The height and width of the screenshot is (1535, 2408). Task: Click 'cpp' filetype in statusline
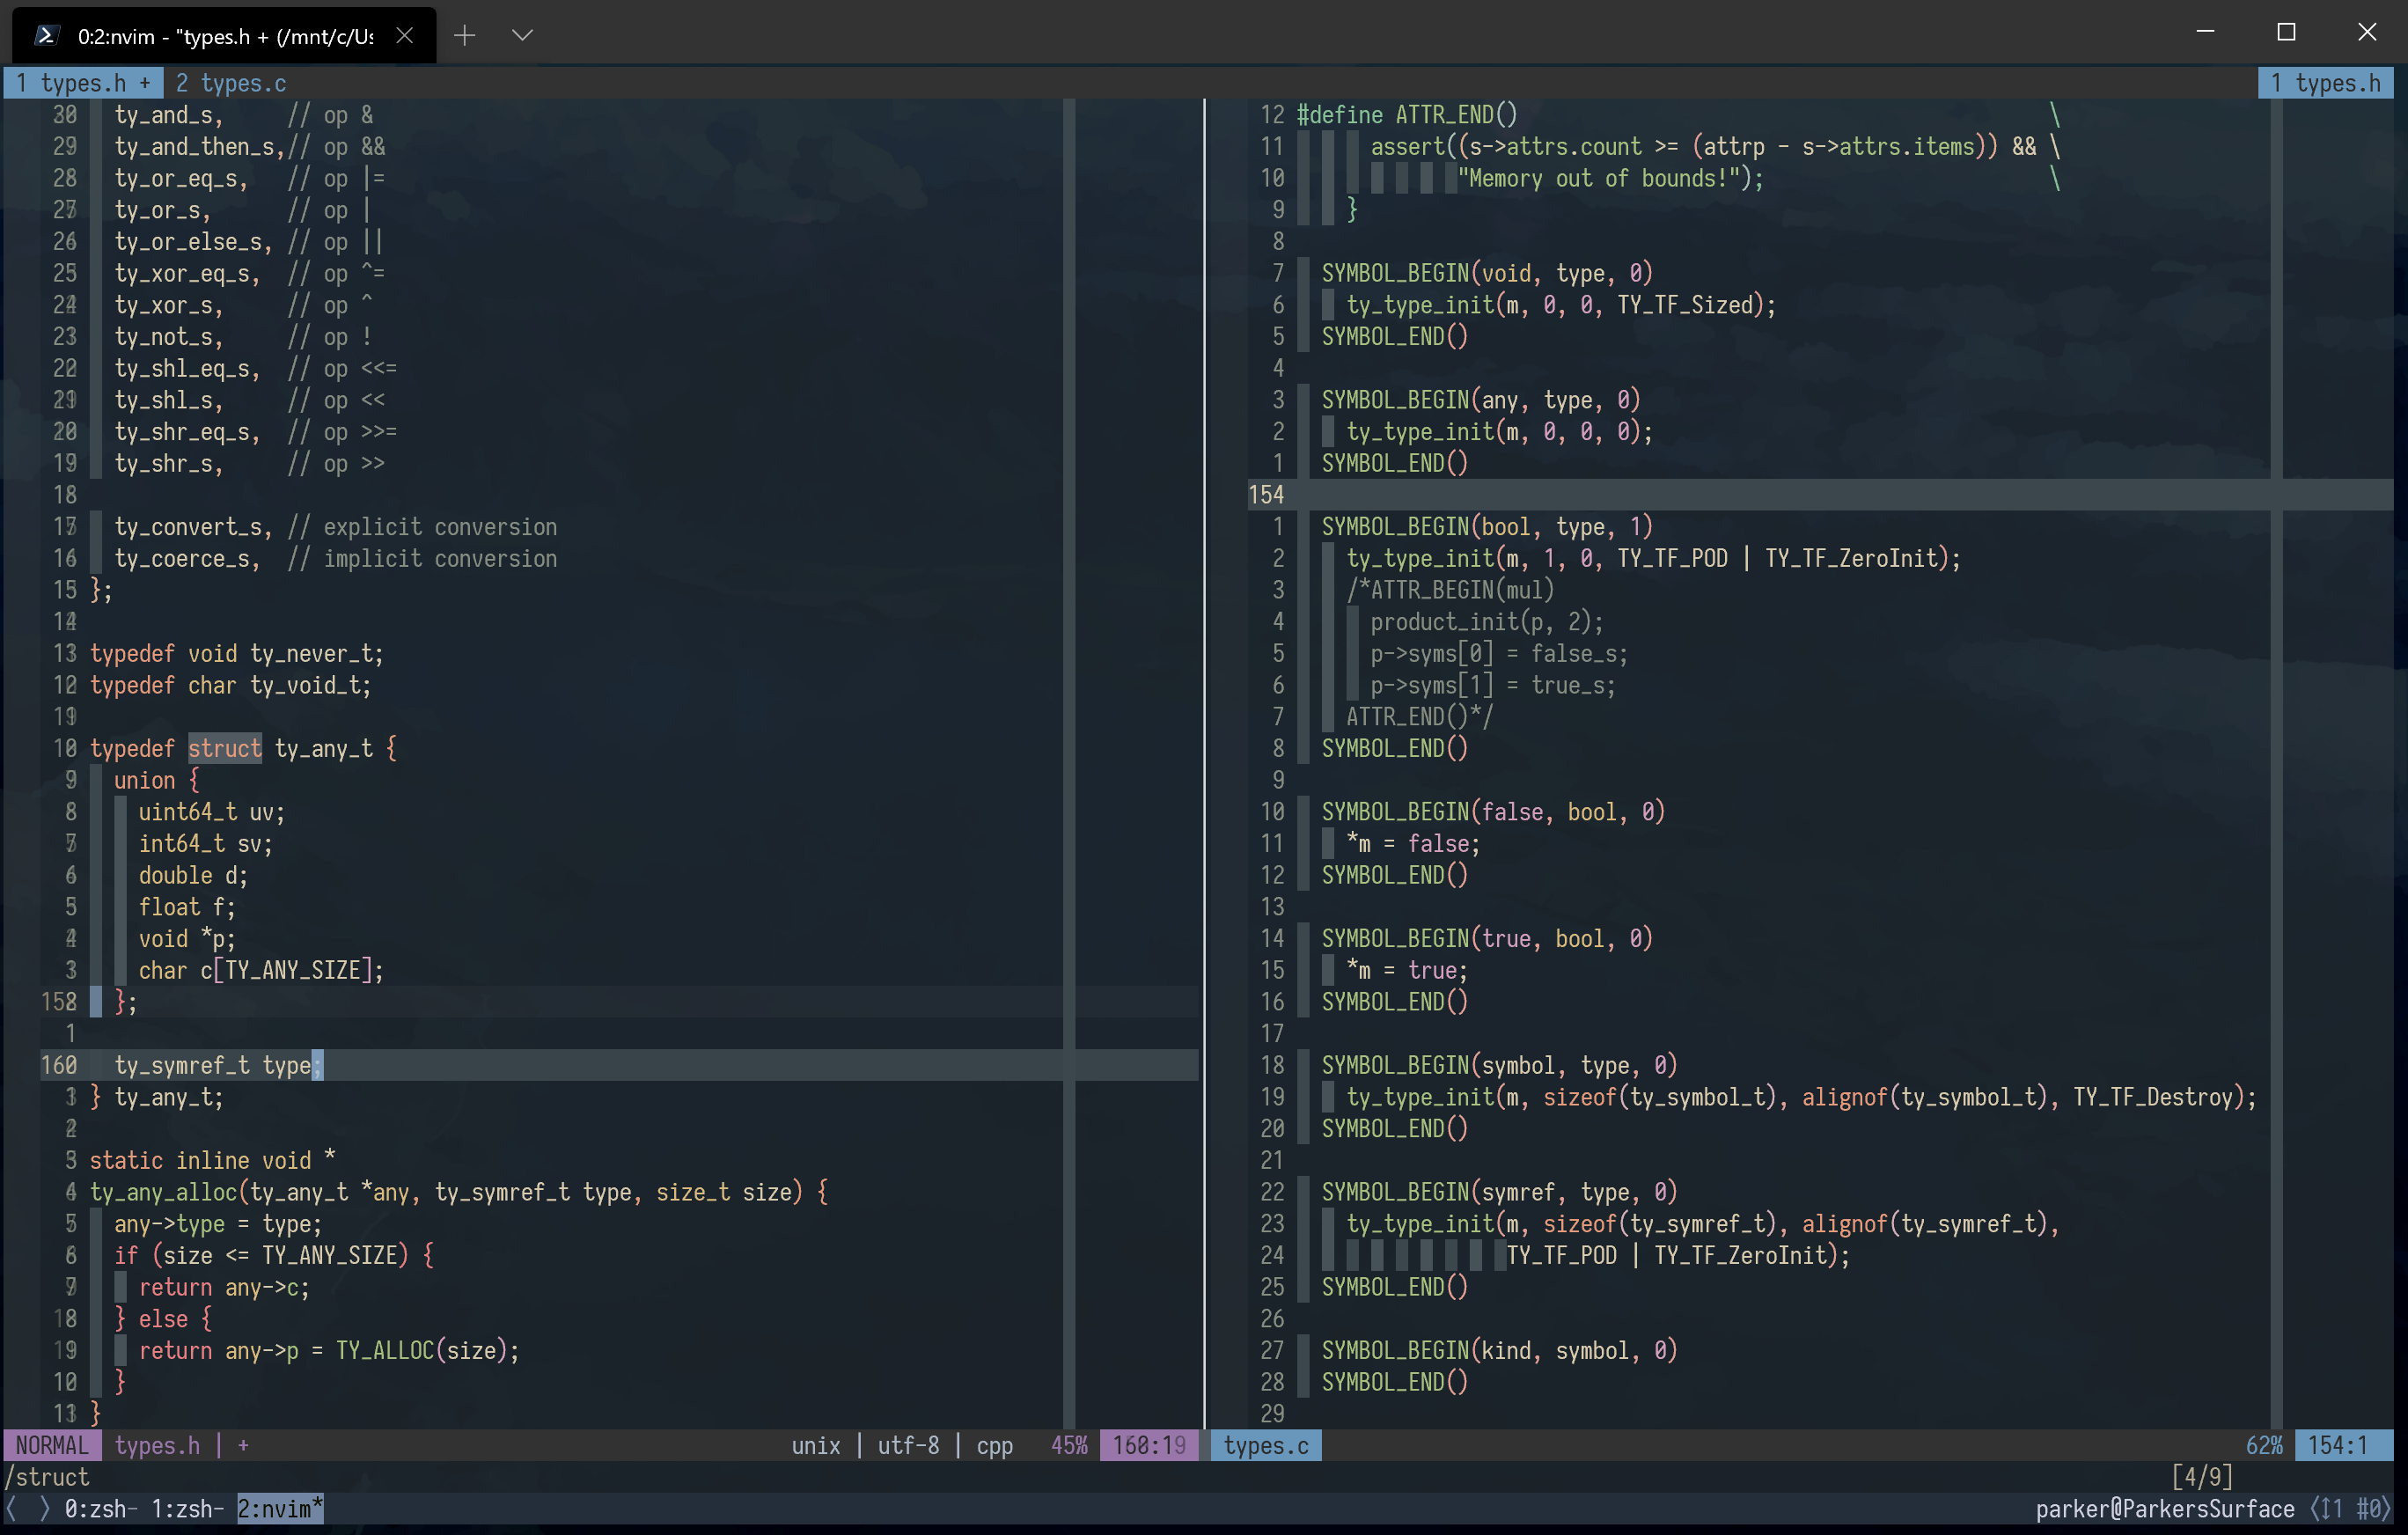point(995,1445)
